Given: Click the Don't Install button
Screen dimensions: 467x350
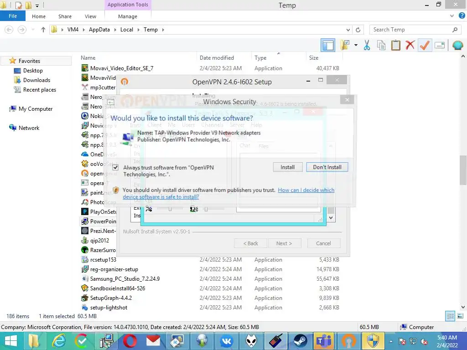Looking at the screenshot, I should click(x=327, y=167).
